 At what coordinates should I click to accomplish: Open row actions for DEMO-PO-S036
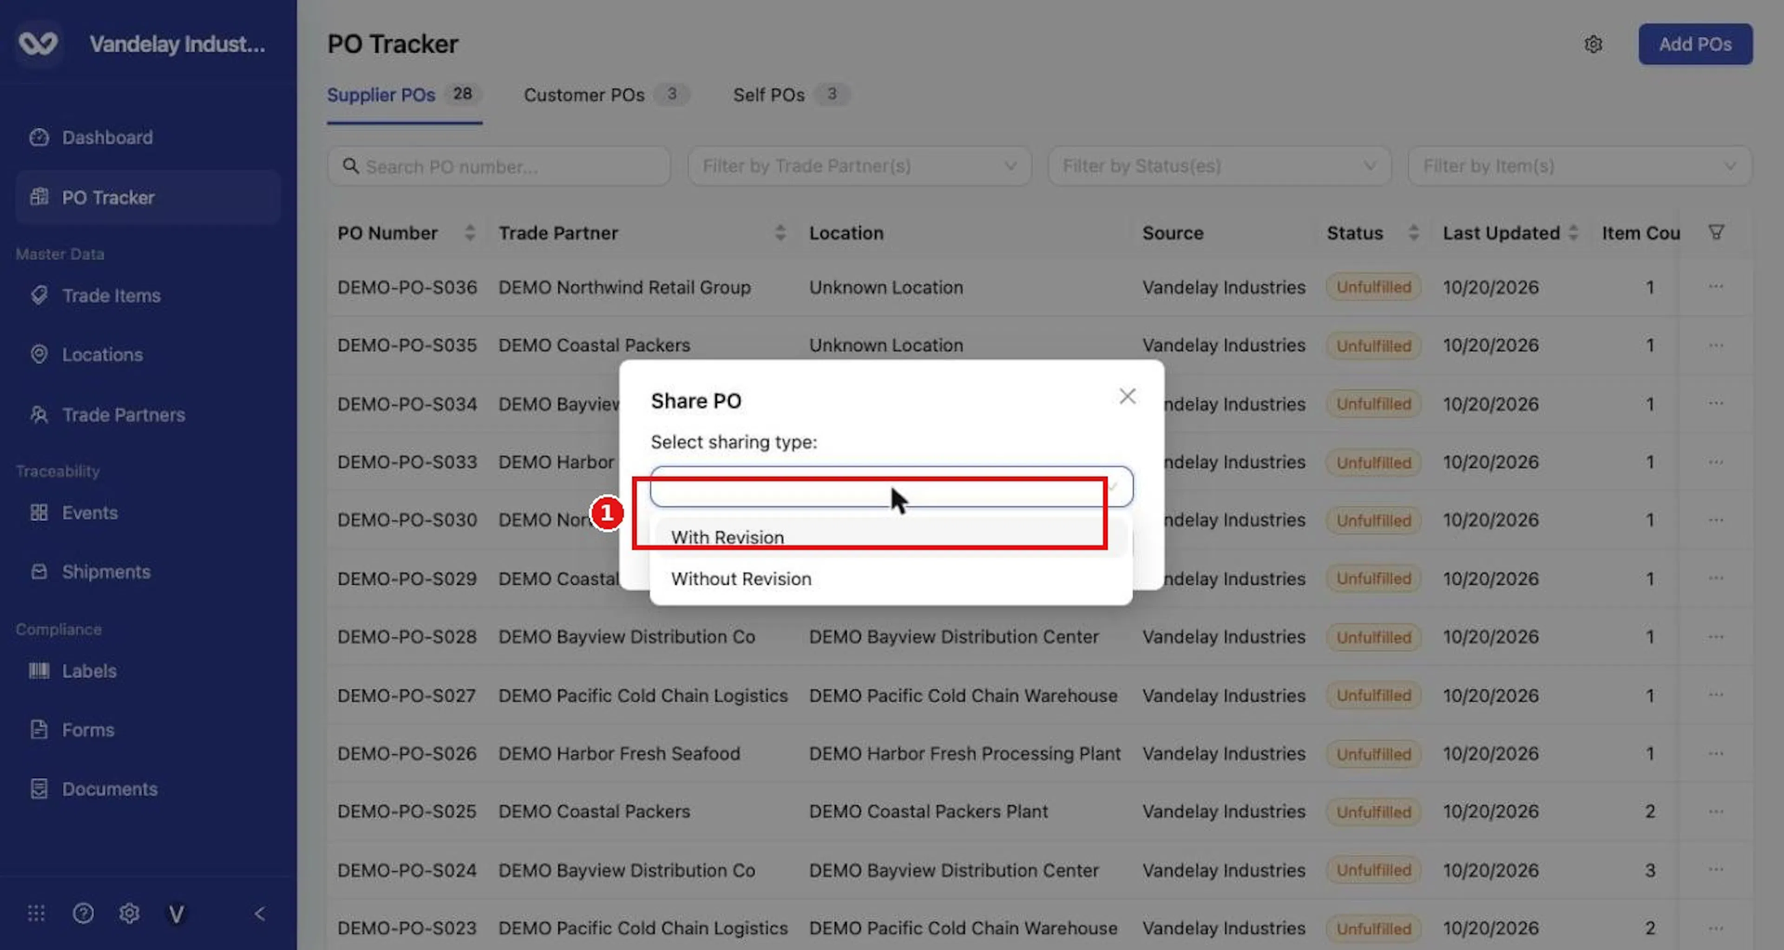(x=1715, y=287)
